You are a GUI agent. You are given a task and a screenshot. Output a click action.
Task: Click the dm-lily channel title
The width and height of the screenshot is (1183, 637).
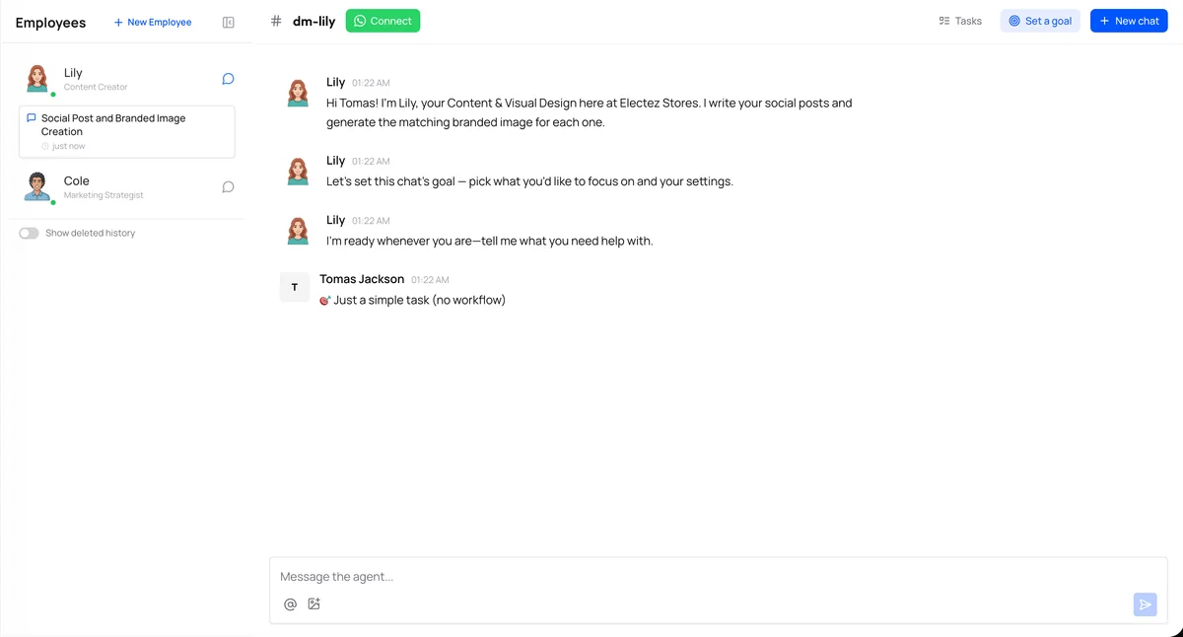314,21
